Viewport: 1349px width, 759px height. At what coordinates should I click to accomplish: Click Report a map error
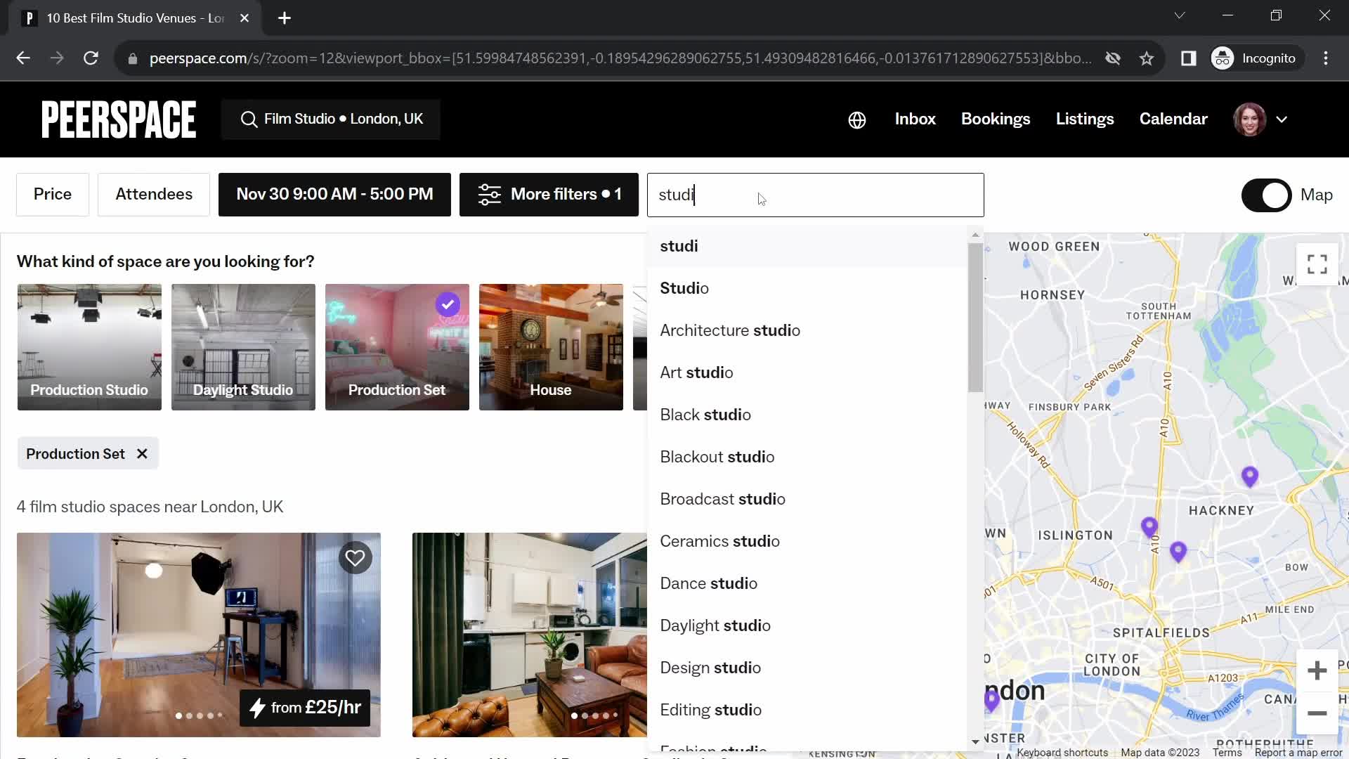1298,753
